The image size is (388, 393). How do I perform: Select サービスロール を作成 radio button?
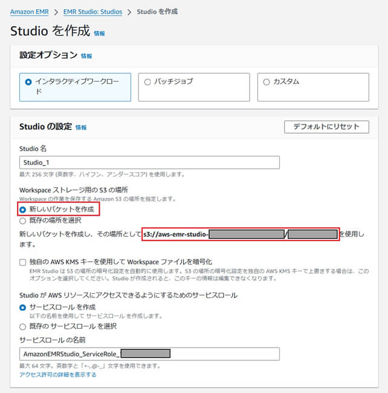click(23, 308)
